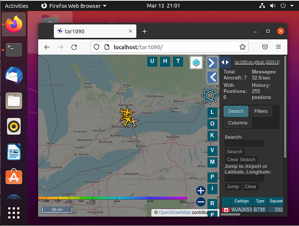This screenshot has width=299, height=226.
Task: Click the Jump button
Action: pyautogui.click(x=233, y=187)
